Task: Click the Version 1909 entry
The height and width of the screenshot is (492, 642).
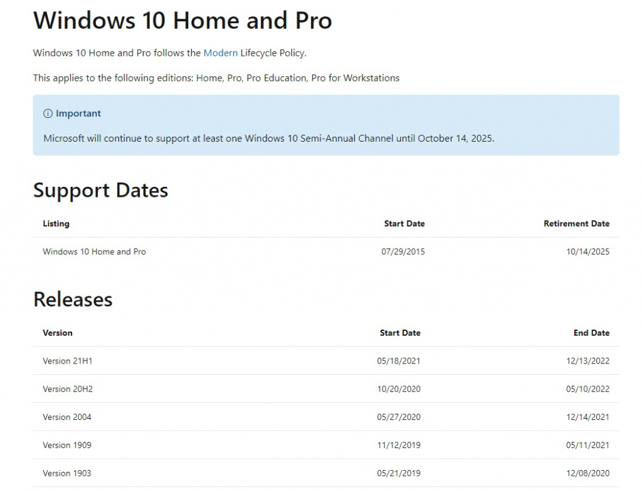Action: 67,445
